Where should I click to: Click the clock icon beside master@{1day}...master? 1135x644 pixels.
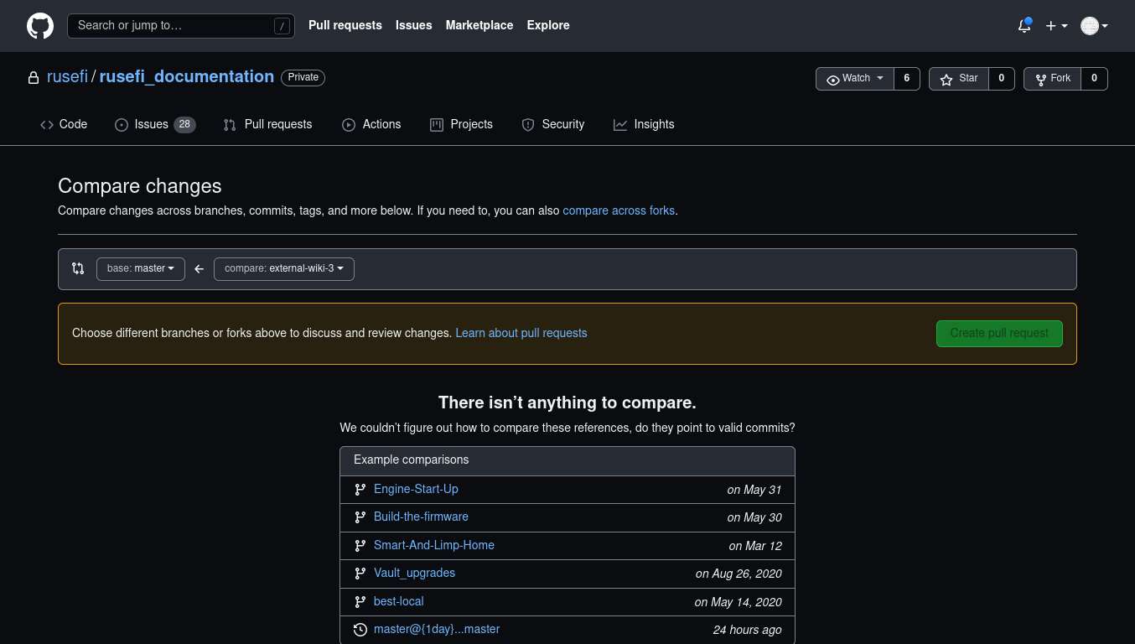pos(360,630)
